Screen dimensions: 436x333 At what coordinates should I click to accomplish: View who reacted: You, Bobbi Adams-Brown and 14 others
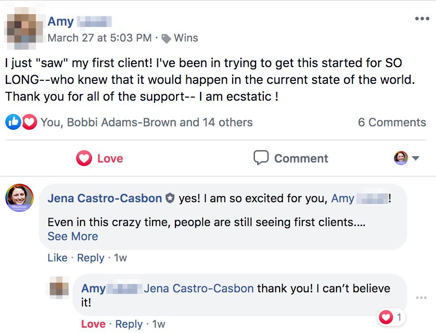(147, 122)
